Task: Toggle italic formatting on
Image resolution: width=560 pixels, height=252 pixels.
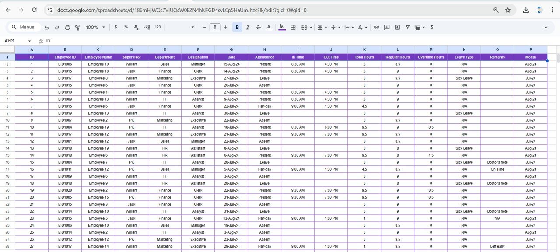Action: coord(247,27)
